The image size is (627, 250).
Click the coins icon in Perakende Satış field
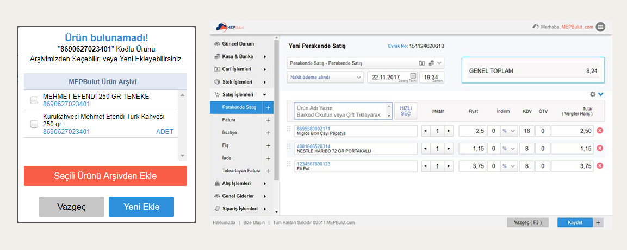(431, 63)
